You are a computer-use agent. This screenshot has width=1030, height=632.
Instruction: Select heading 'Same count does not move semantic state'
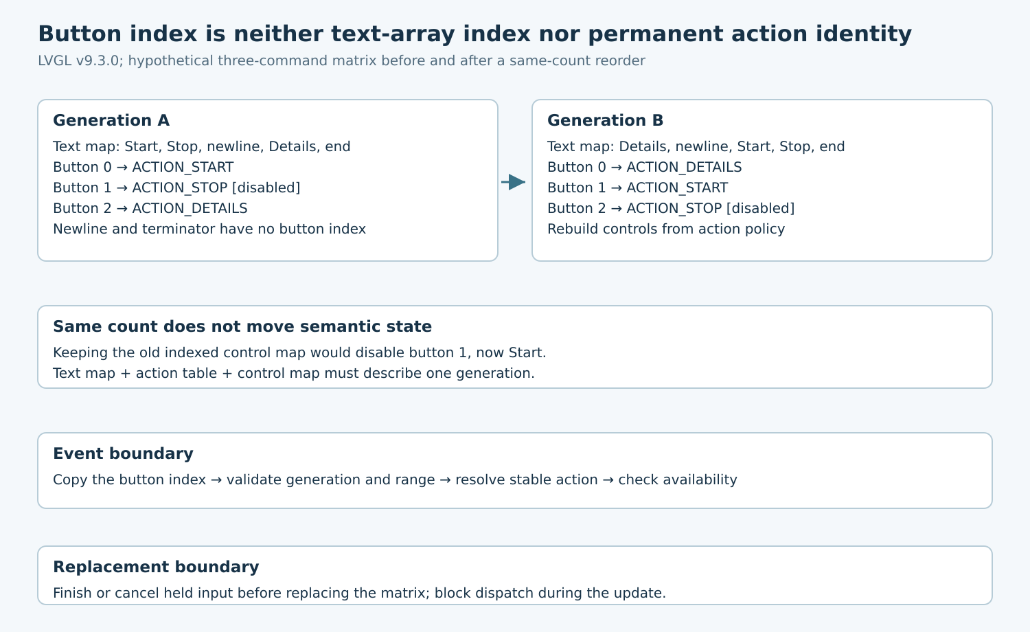242,326
